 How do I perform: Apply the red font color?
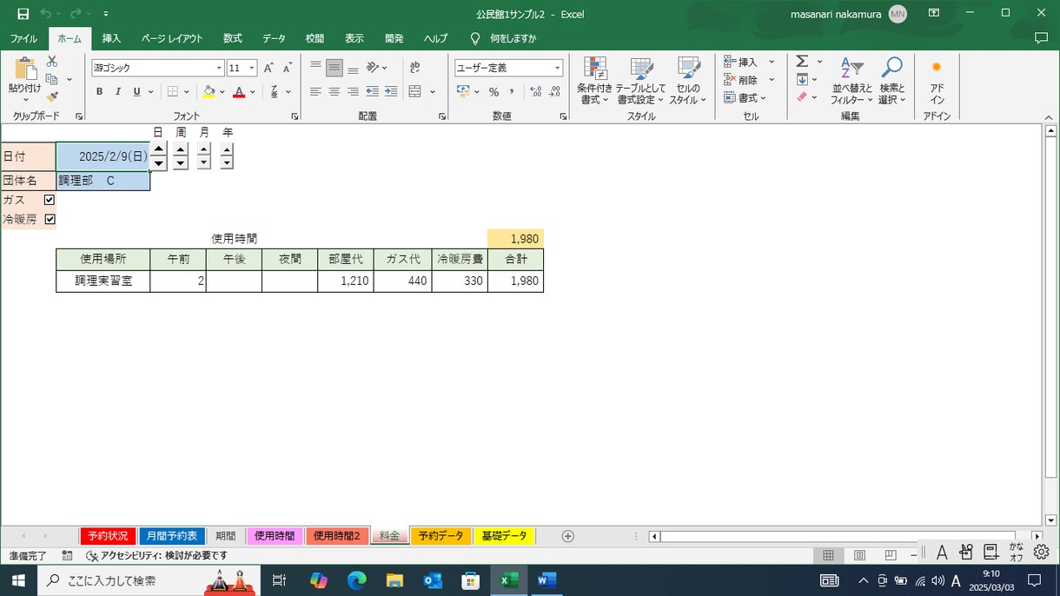(239, 91)
